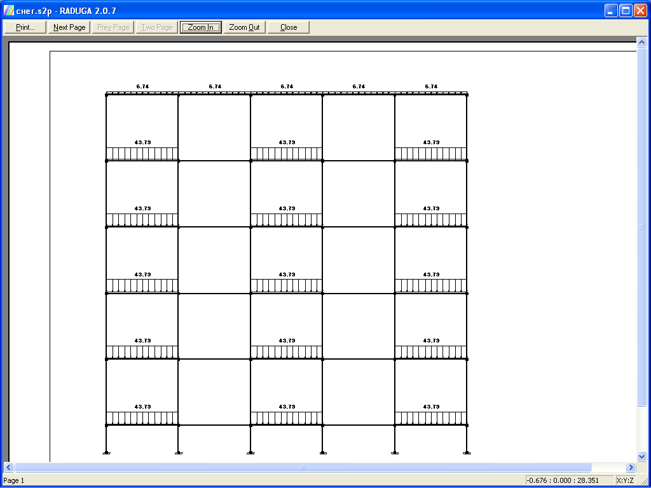Minimize the RADUGA window
Image resolution: width=651 pixels, height=488 pixels.
[611, 10]
